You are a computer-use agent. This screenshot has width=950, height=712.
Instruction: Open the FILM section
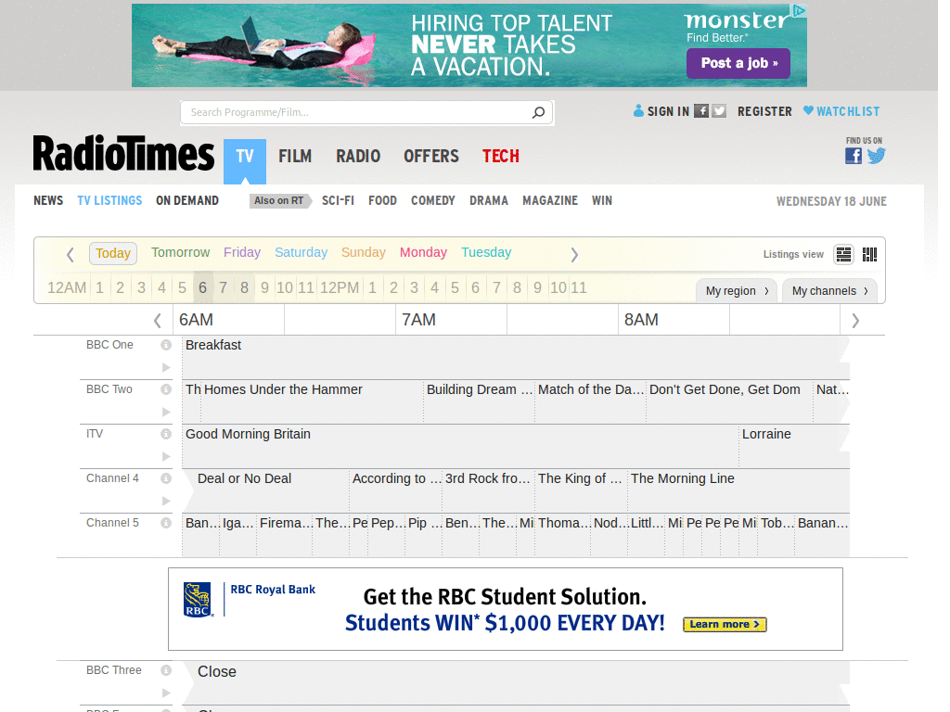click(295, 156)
